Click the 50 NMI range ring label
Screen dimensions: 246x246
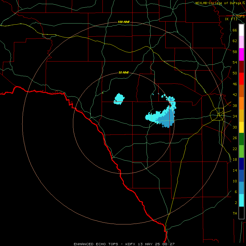(124, 72)
